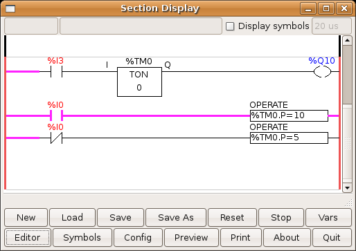Click the OPERATE label above %TM0.P=5

(269, 127)
